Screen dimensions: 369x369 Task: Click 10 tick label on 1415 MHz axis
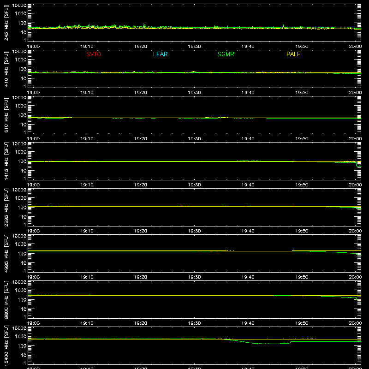pos(24,171)
